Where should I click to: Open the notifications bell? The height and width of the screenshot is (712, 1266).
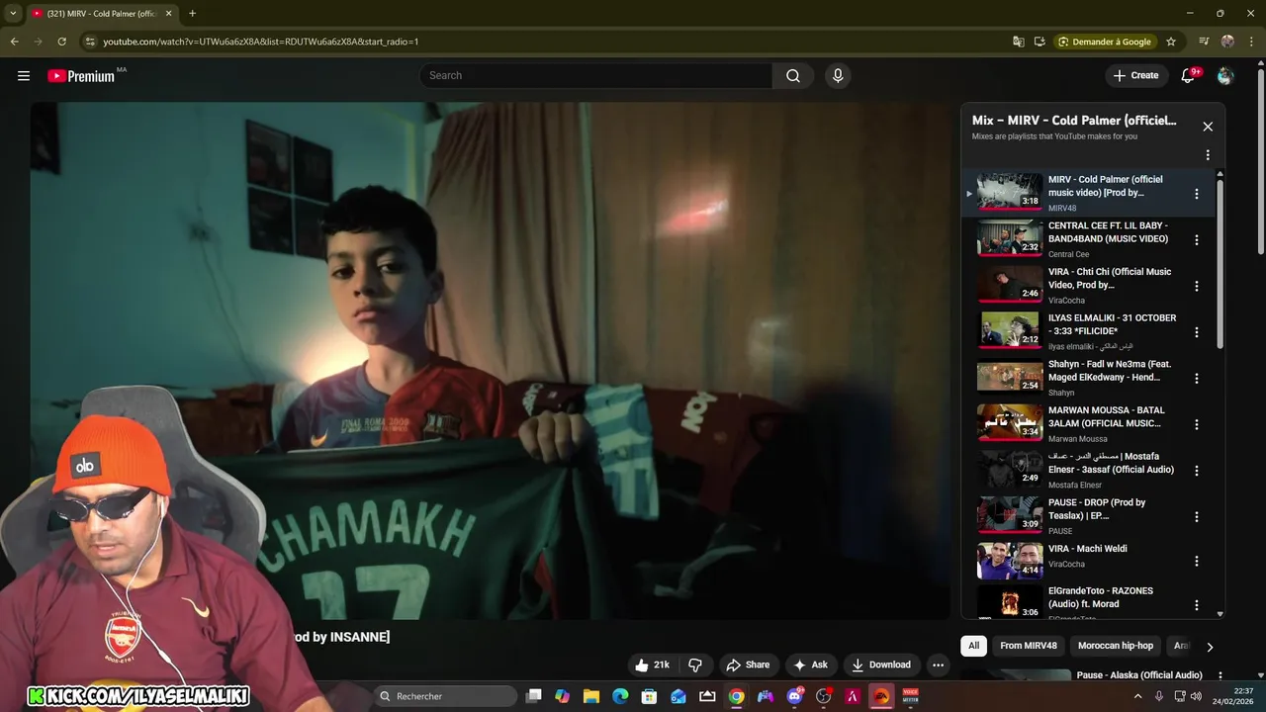1188,76
